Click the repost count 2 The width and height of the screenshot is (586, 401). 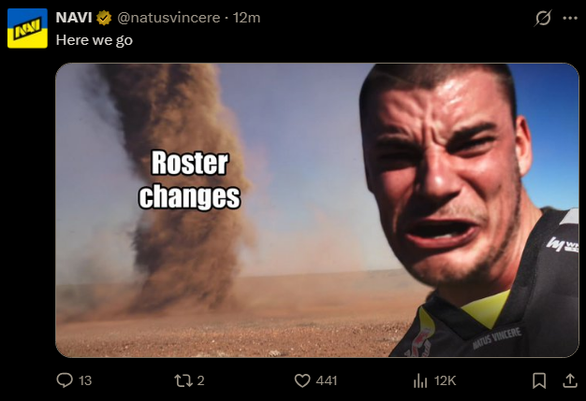[200, 380]
